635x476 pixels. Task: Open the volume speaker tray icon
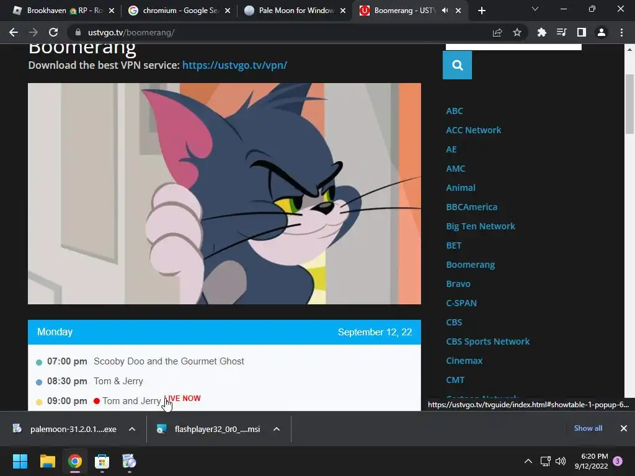pyautogui.click(x=561, y=461)
